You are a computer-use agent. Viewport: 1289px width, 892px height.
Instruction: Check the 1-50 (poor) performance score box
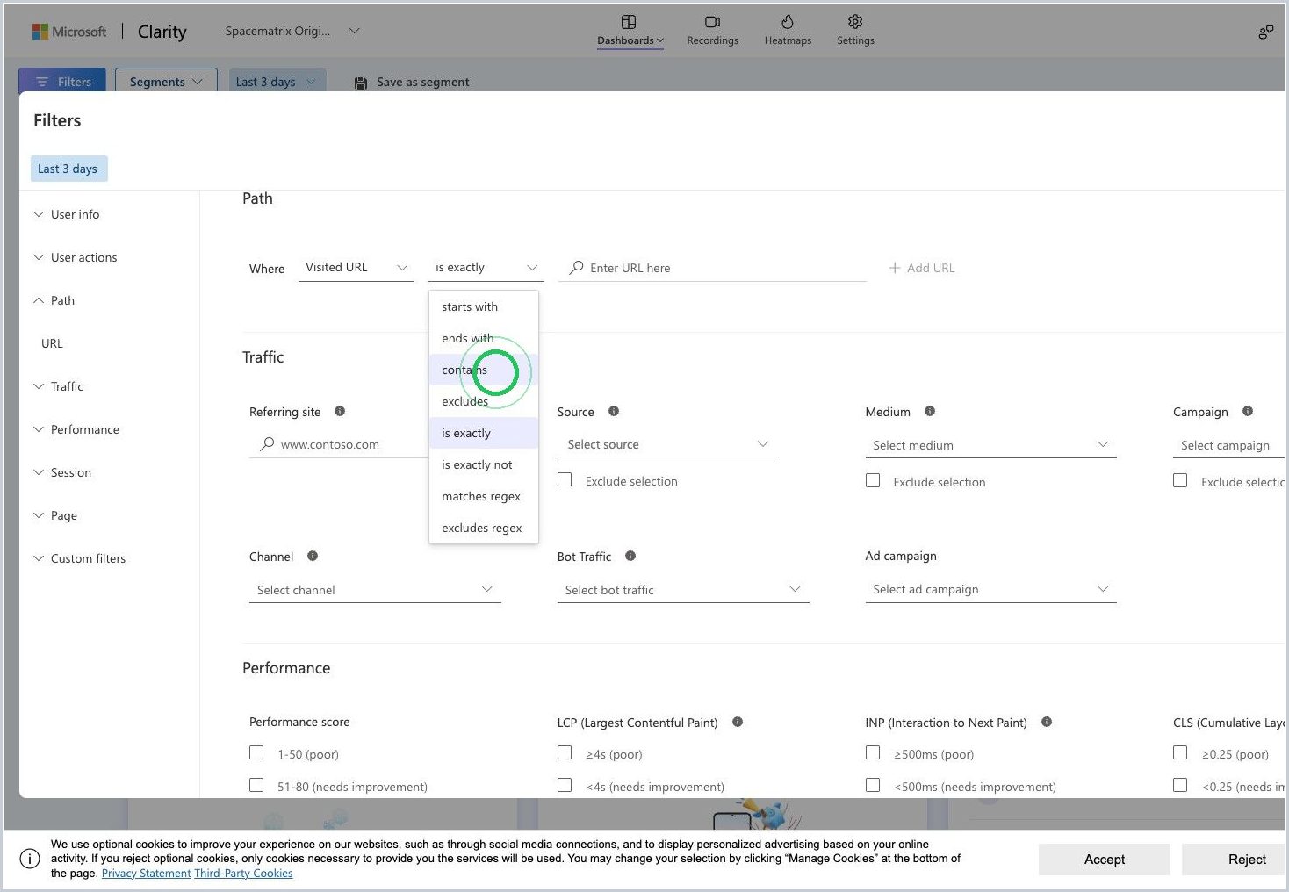[x=256, y=752]
